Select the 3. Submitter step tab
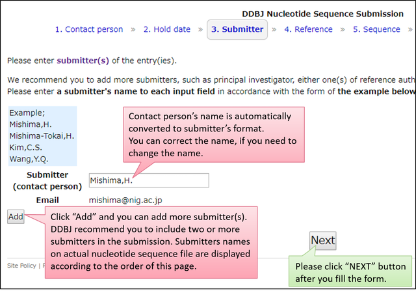This screenshot has height=291, width=416. (237, 29)
